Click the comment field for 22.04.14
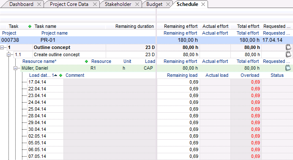This screenshot has height=160, width=293. (x=110, y=89)
